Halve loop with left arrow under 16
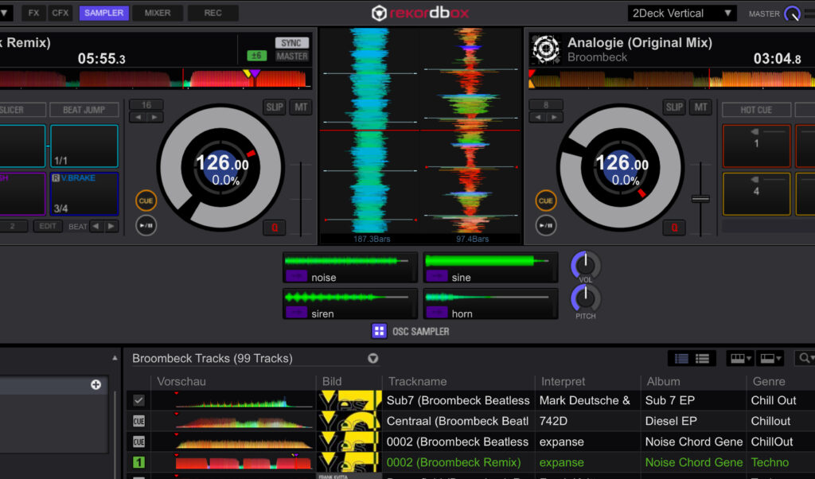Screen dimensions: 815x479 138,118
